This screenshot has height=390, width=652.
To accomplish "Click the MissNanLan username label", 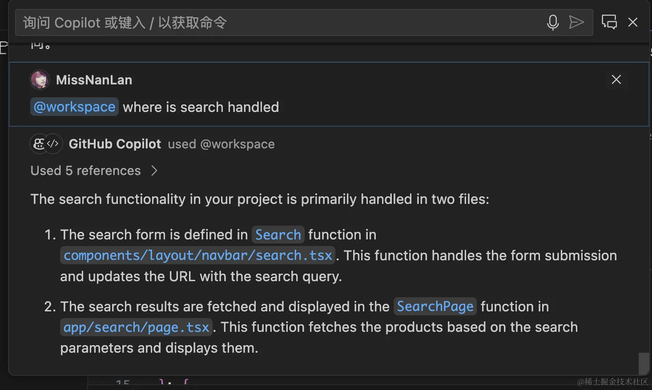I will tap(94, 80).
